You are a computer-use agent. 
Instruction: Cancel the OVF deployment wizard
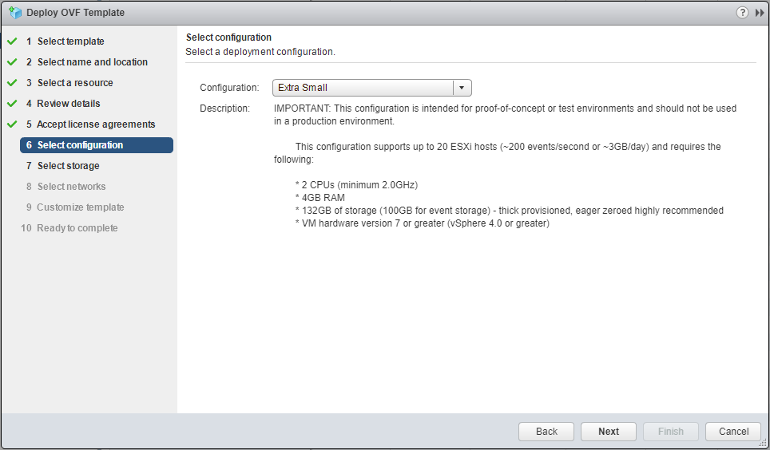pos(733,432)
